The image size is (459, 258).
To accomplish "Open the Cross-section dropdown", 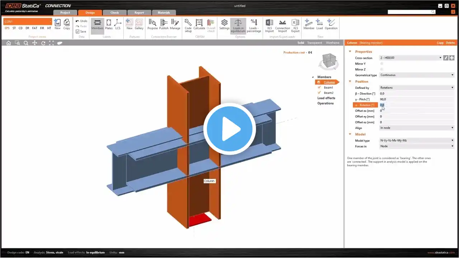I will pos(411,58).
